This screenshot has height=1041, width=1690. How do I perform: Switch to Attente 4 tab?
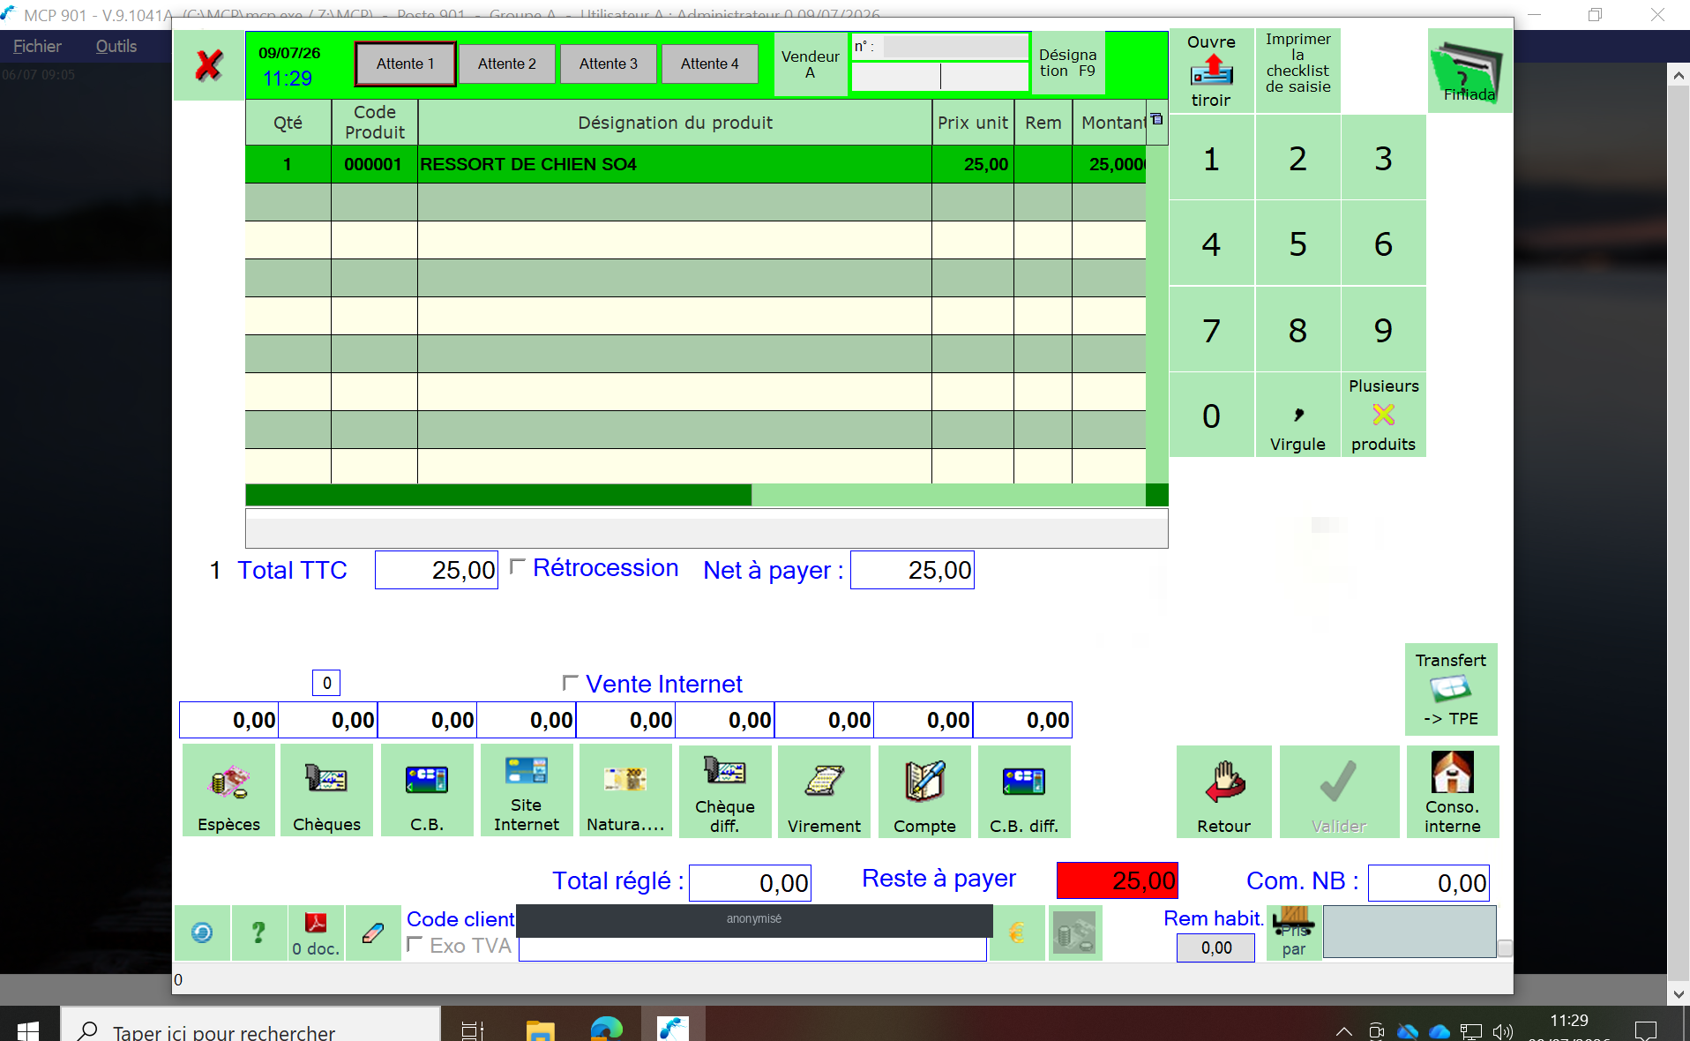tap(710, 64)
